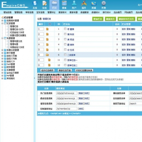142x142 pixels.
Task: Collapse the 栏目管理 tree node
Action: (2, 24)
